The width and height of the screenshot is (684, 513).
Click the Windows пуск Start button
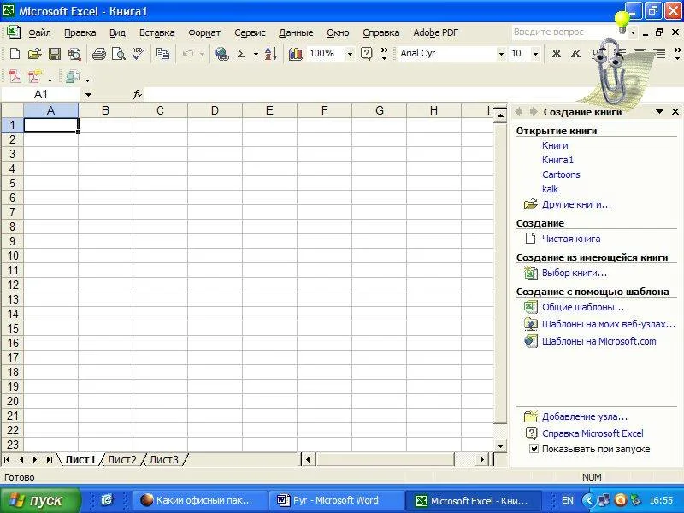40,500
